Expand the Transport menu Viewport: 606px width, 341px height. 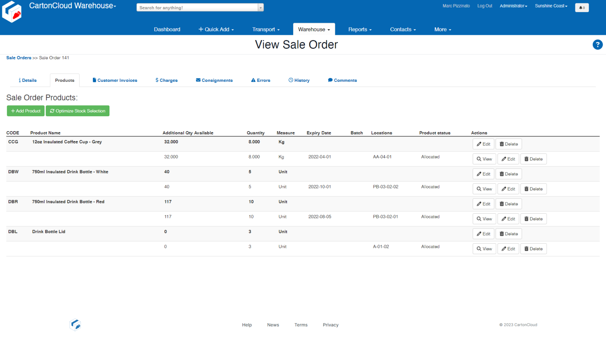pyautogui.click(x=266, y=29)
